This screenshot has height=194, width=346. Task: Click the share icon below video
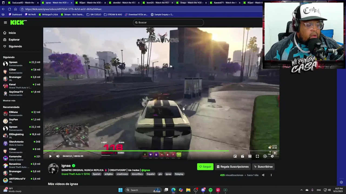click(263, 175)
